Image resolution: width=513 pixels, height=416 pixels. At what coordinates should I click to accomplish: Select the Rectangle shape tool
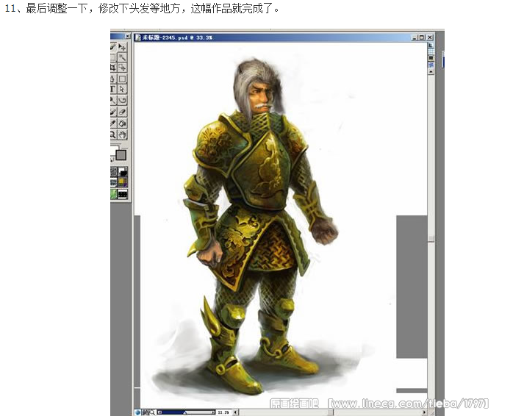(x=122, y=79)
